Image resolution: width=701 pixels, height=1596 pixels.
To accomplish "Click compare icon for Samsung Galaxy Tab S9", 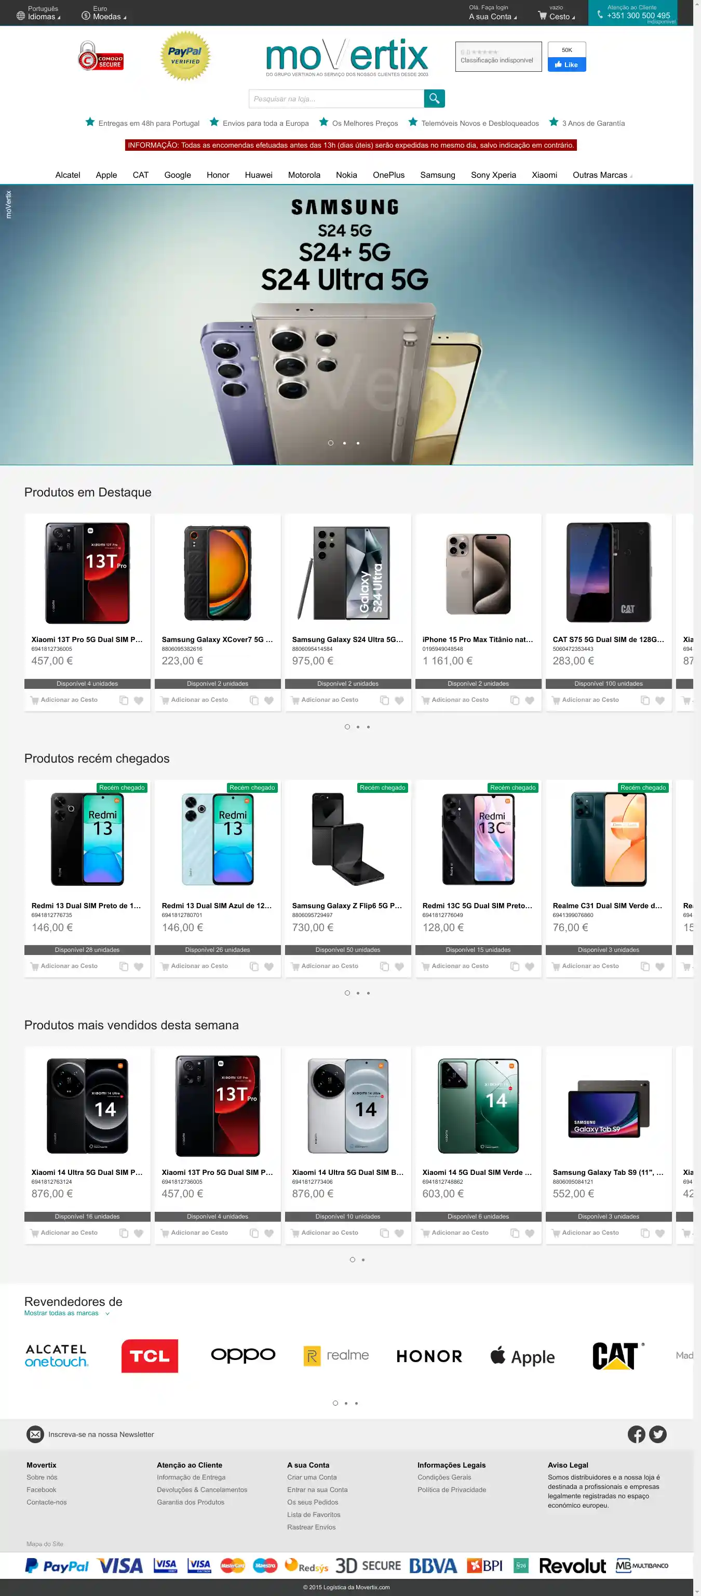I will click(x=645, y=1233).
